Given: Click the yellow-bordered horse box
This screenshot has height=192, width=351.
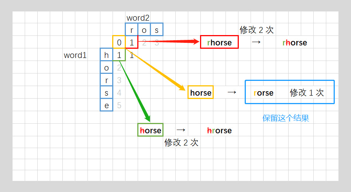Looking at the screenshot, I should (200, 93).
